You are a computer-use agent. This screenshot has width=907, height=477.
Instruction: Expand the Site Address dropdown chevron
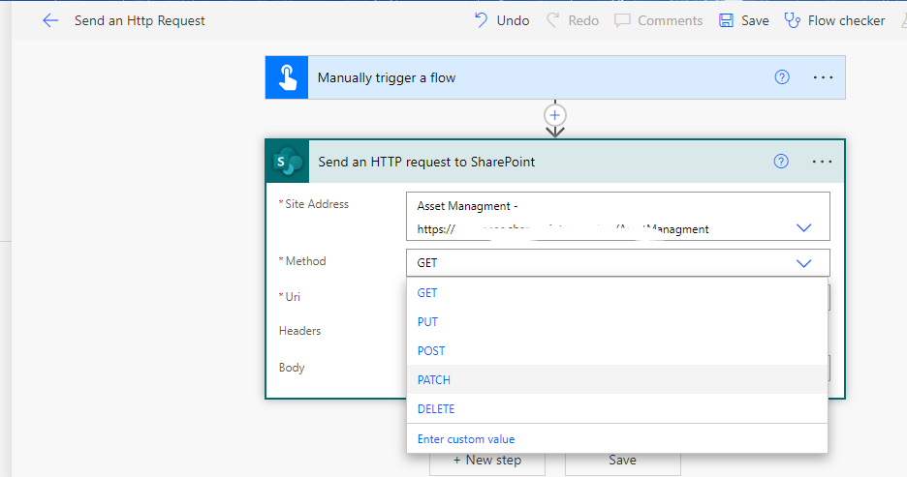click(x=803, y=227)
